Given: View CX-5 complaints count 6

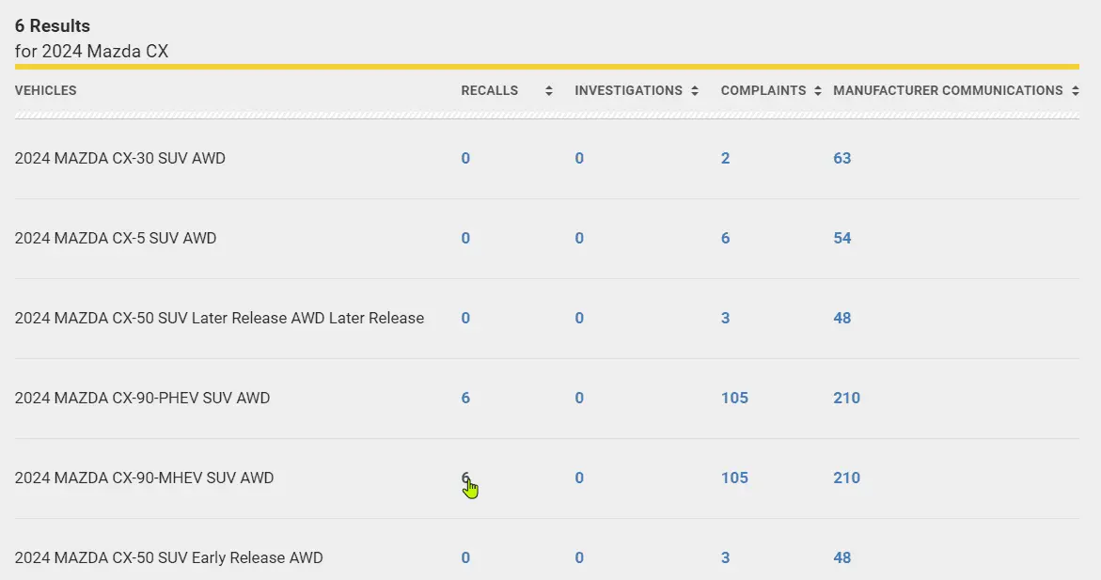Looking at the screenshot, I should [725, 238].
